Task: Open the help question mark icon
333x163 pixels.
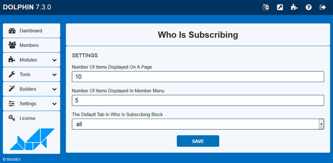Action: 308,7
